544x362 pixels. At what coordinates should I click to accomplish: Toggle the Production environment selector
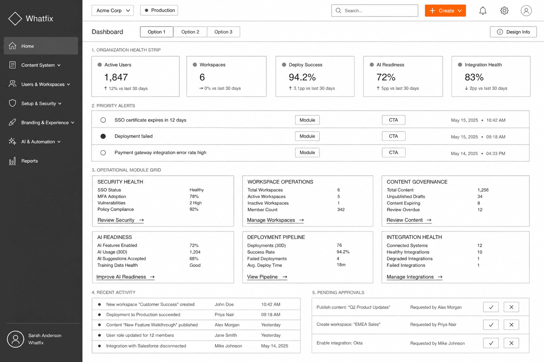tap(159, 10)
